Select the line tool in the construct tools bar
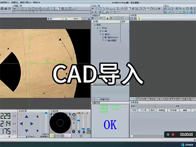 96,9
